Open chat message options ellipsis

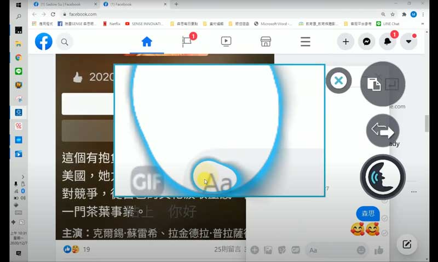[x=414, y=192]
